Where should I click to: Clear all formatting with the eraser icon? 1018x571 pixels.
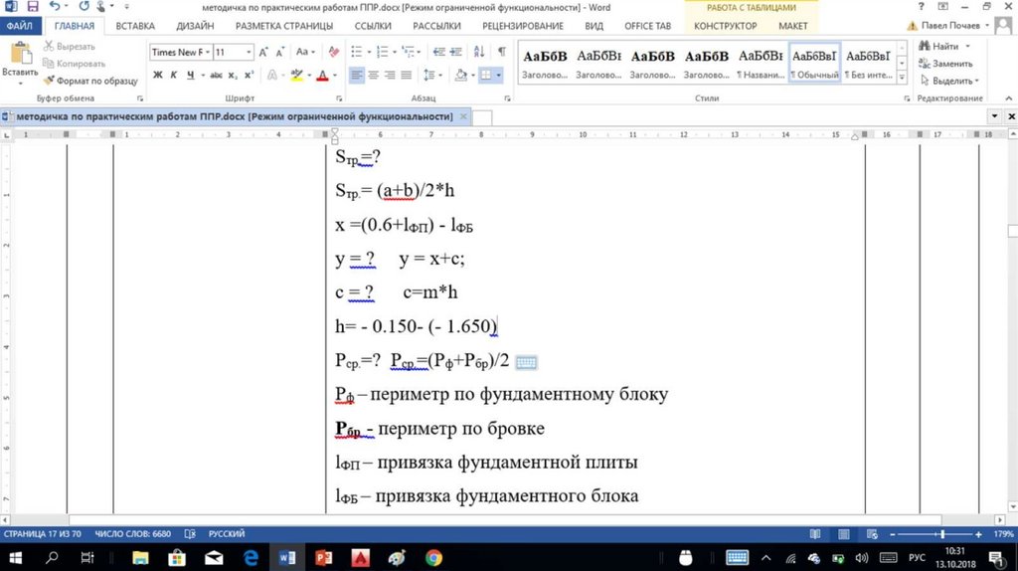click(x=334, y=52)
